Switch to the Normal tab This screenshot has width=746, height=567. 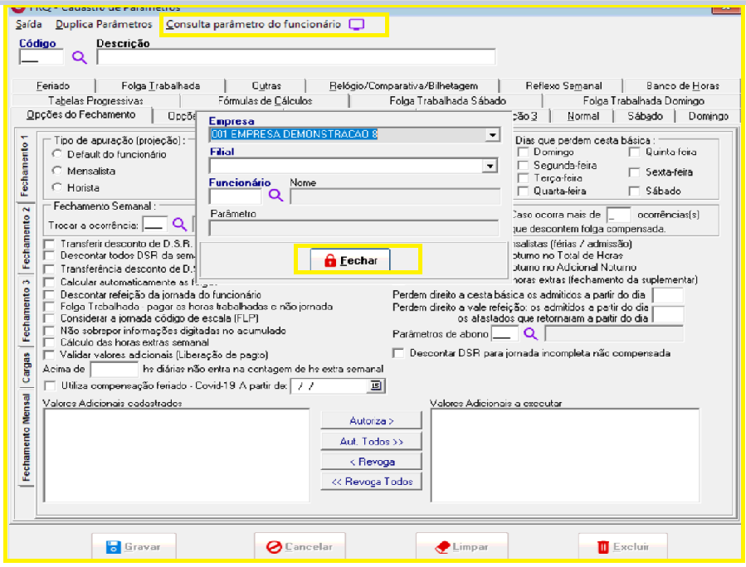point(583,116)
